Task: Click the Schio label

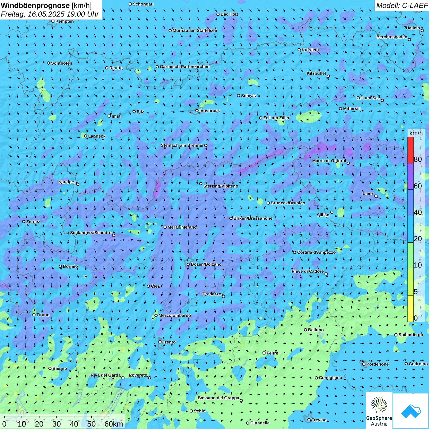Action: pos(199,411)
